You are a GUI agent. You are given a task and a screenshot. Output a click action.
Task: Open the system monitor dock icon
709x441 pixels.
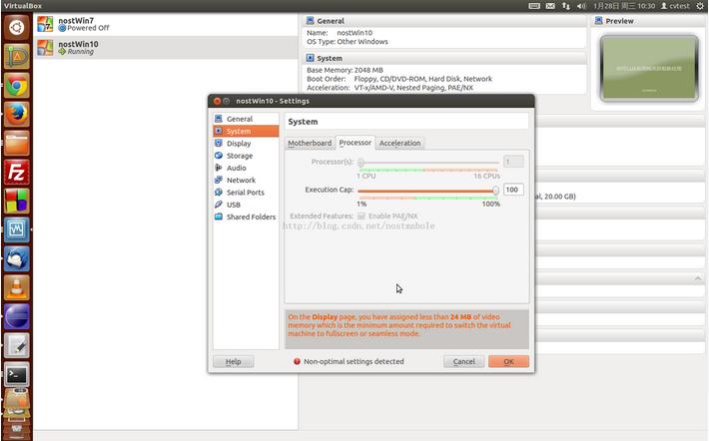[17, 229]
